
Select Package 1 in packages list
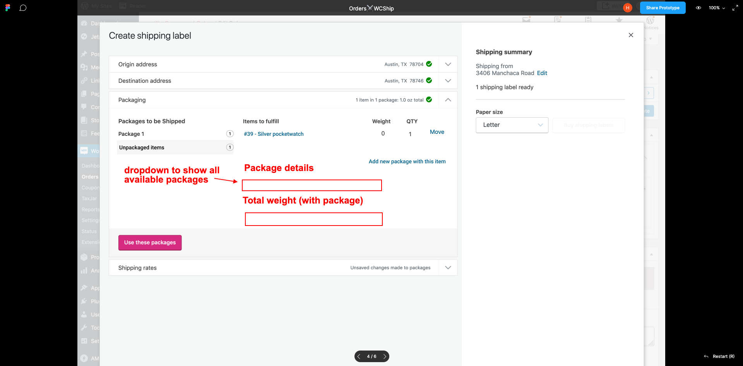pyautogui.click(x=175, y=134)
